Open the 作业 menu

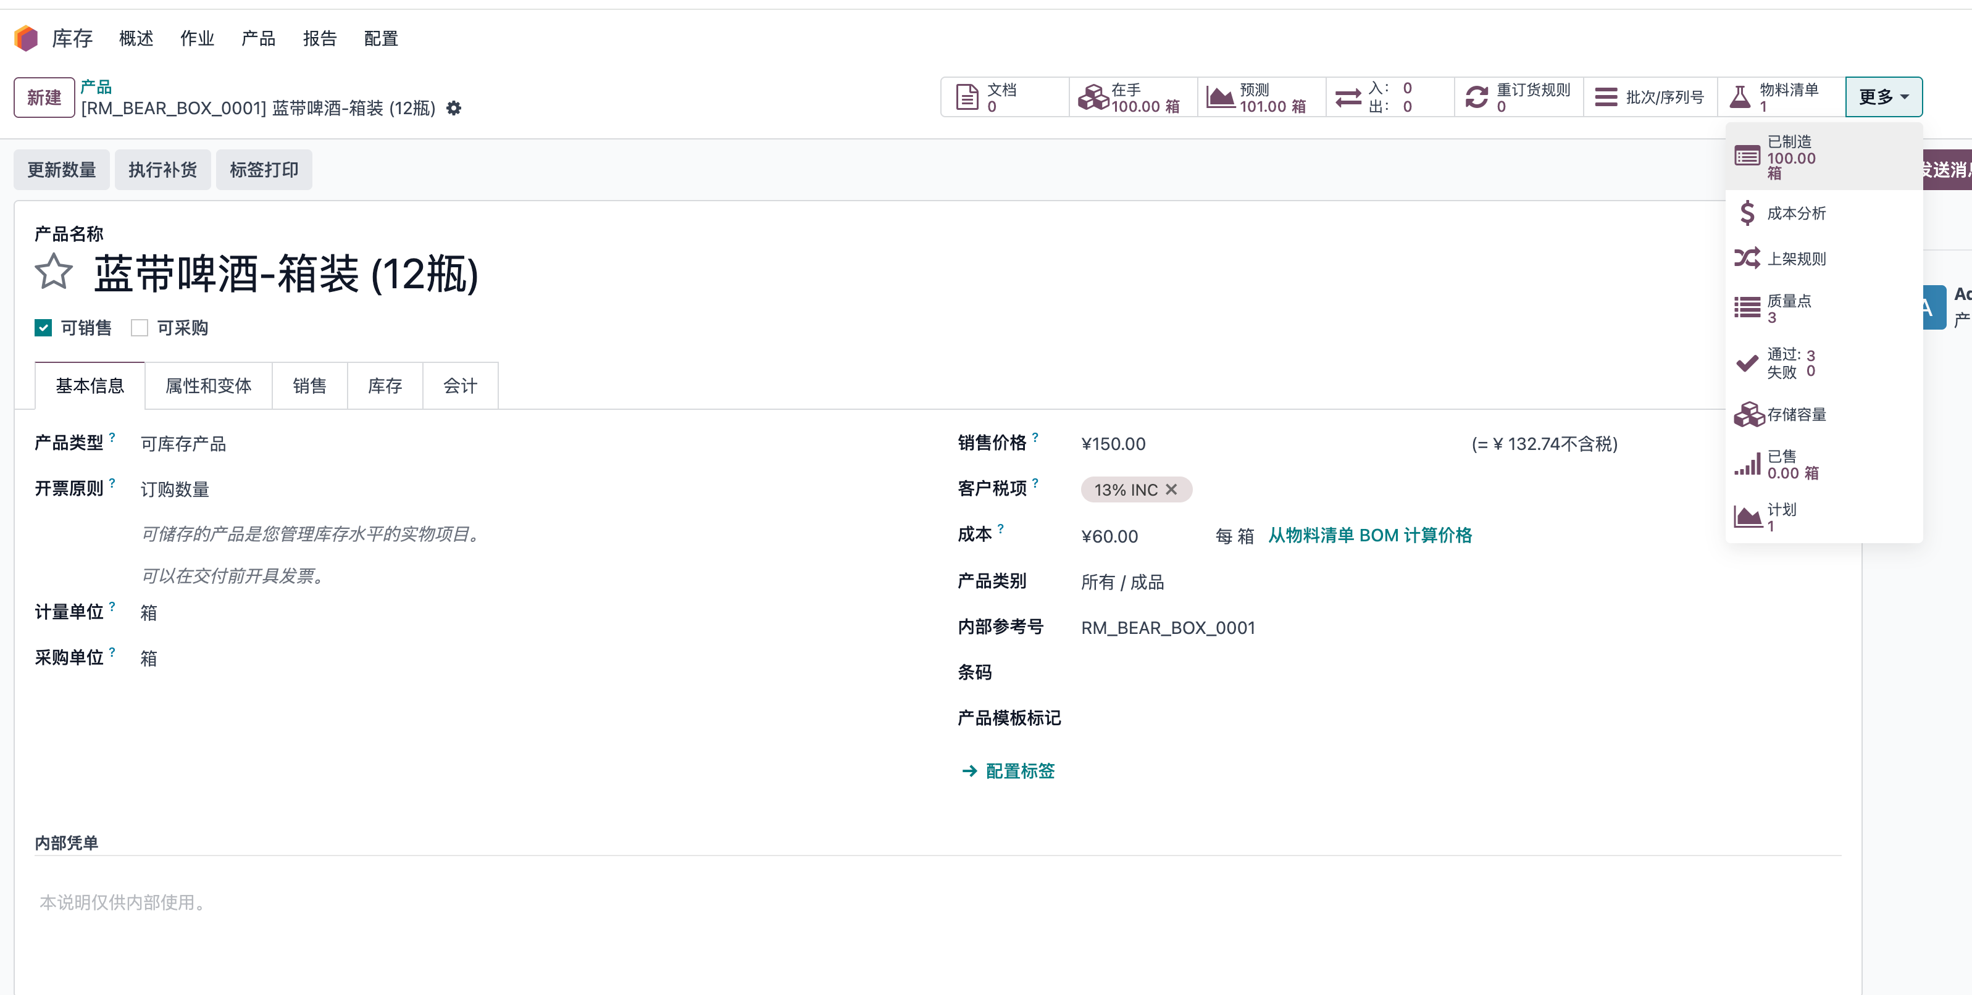[x=197, y=38]
